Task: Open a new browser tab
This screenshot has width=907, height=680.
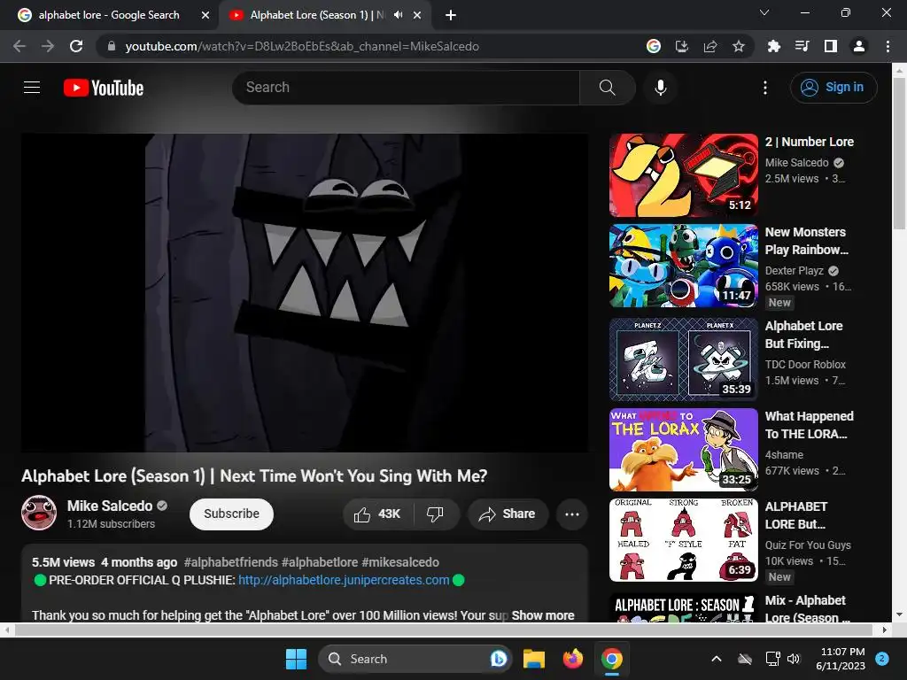Action: (x=451, y=15)
